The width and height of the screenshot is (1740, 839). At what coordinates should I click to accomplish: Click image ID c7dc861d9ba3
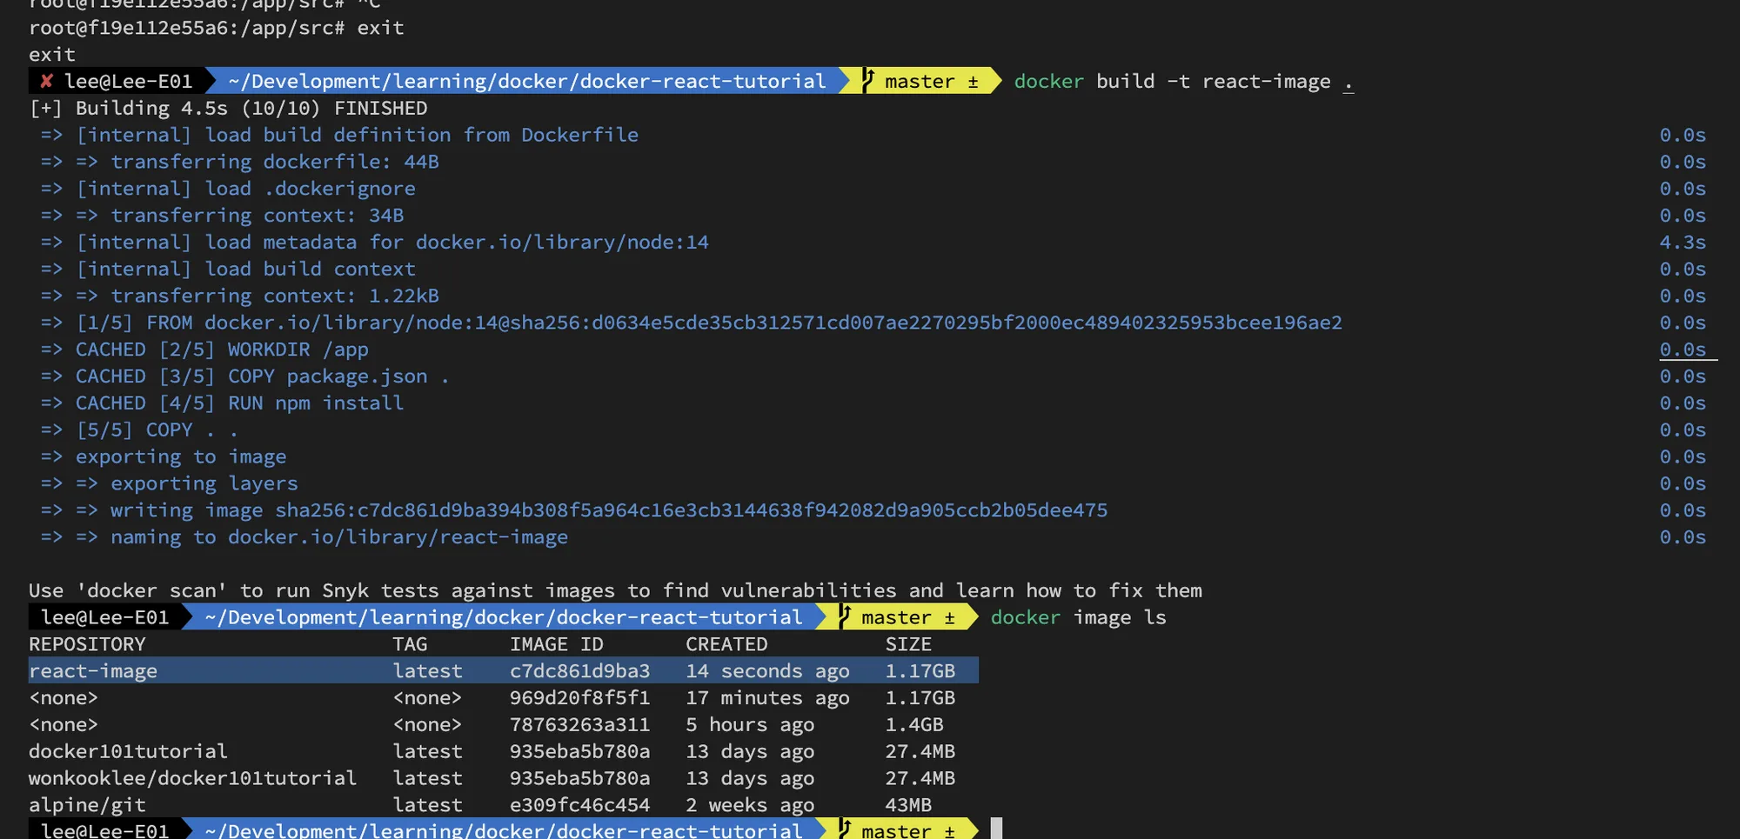[x=579, y=671]
